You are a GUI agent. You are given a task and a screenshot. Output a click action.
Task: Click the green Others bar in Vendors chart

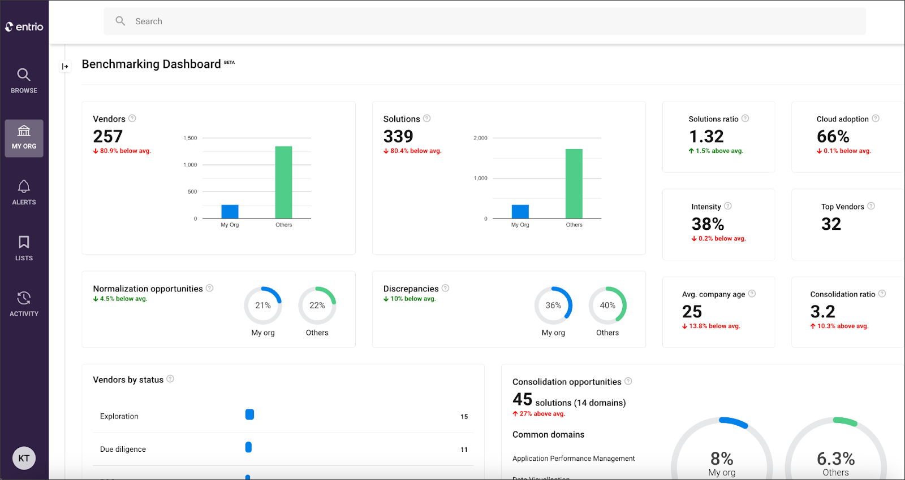click(x=284, y=182)
